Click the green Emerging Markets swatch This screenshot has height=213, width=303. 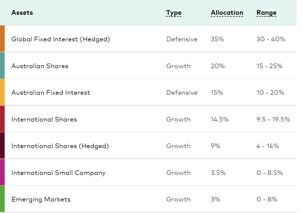pos(2,199)
